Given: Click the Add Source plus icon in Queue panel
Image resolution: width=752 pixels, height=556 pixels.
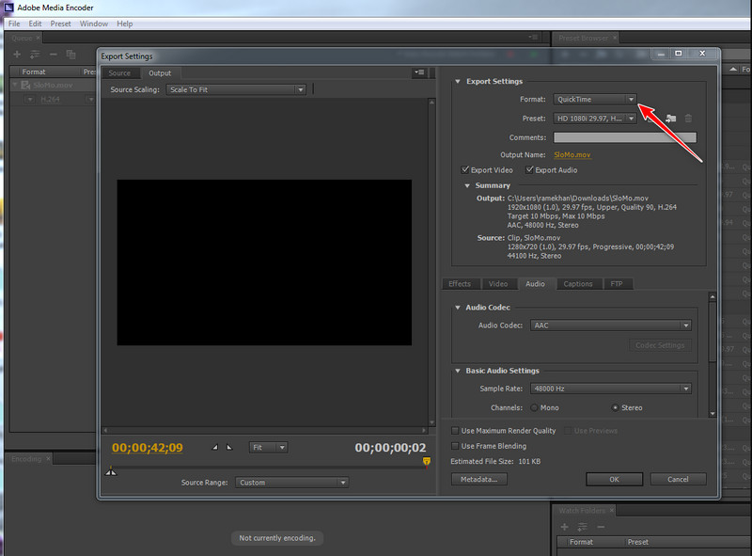Looking at the screenshot, I should pyautogui.click(x=16, y=55).
